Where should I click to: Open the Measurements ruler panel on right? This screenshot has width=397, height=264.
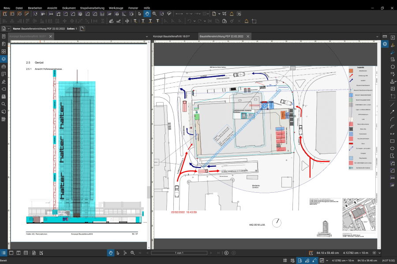tap(385, 37)
